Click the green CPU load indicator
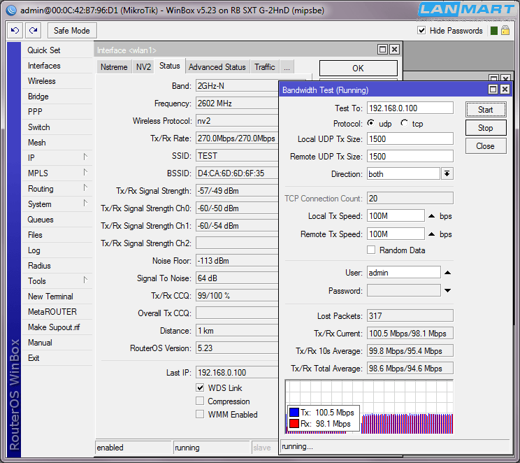Screen dimensions: 520x463 (494, 31)
